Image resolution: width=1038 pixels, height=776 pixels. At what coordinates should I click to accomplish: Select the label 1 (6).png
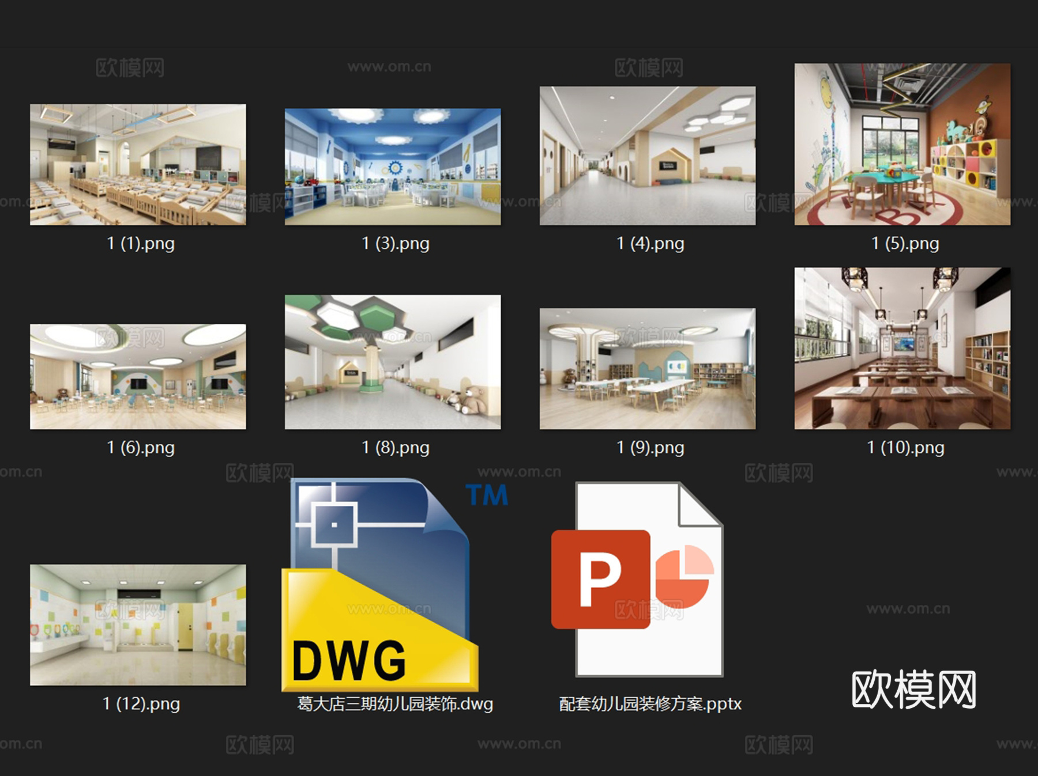[x=141, y=447]
